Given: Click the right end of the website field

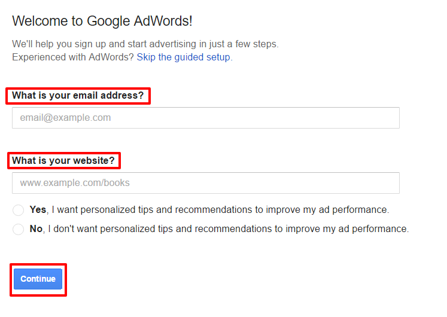Looking at the screenshot, I should coord(389,183).
